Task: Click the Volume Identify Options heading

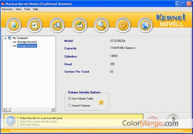Action: [x=84, y=92]
